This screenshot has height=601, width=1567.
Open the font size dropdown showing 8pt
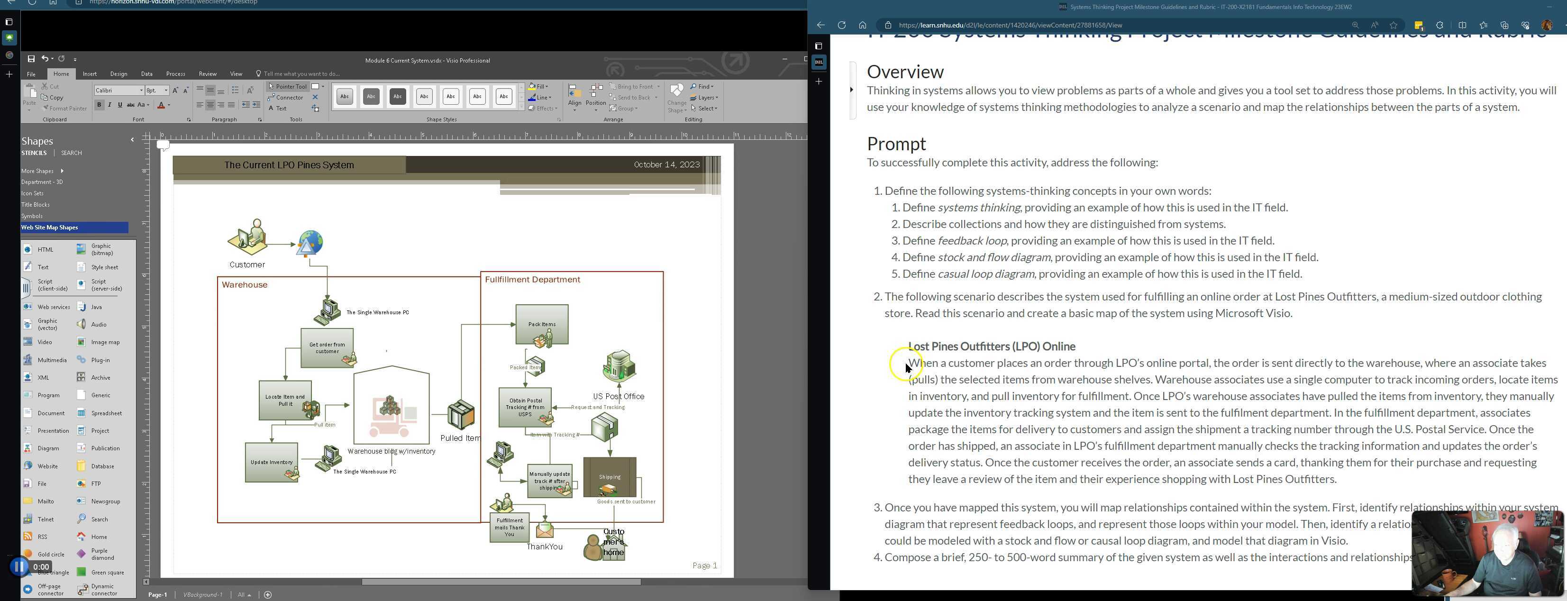coord(165,90)
